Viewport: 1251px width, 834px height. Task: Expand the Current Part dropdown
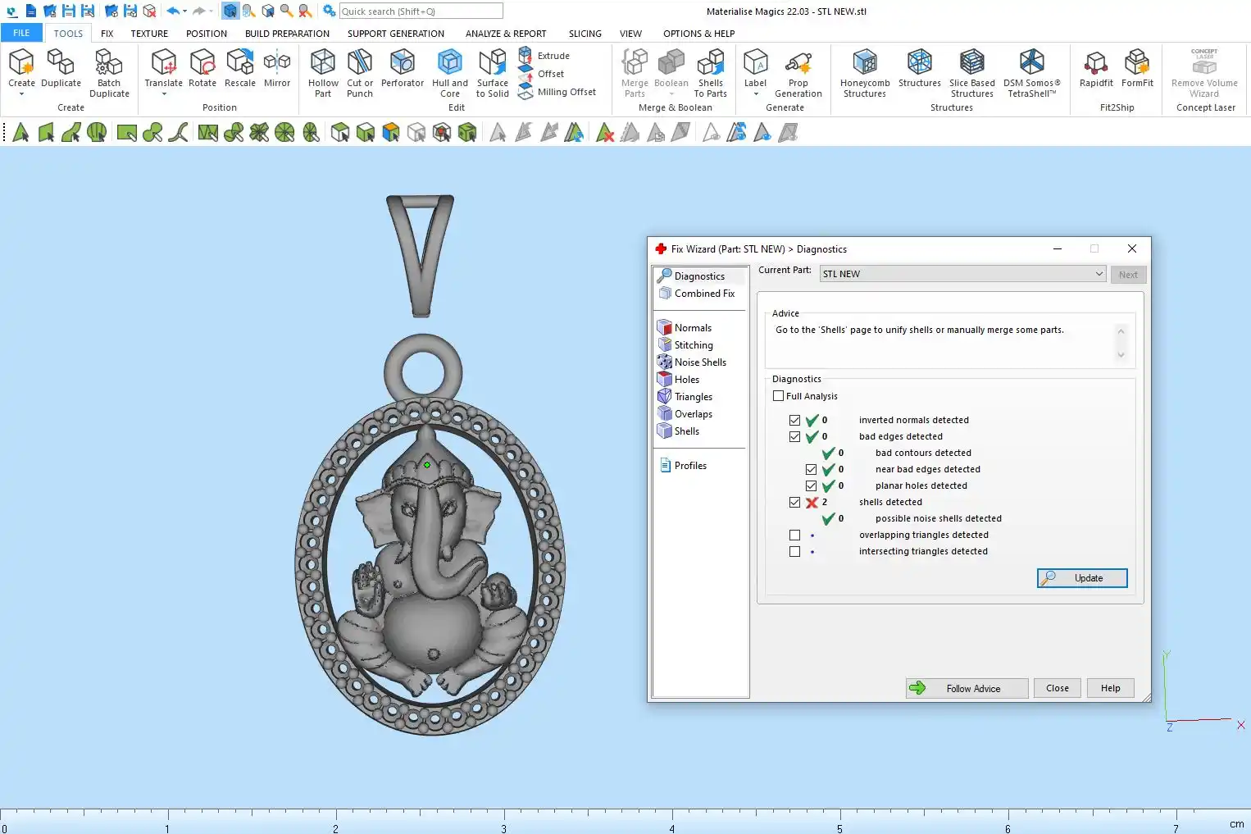tap(1099, 274)
